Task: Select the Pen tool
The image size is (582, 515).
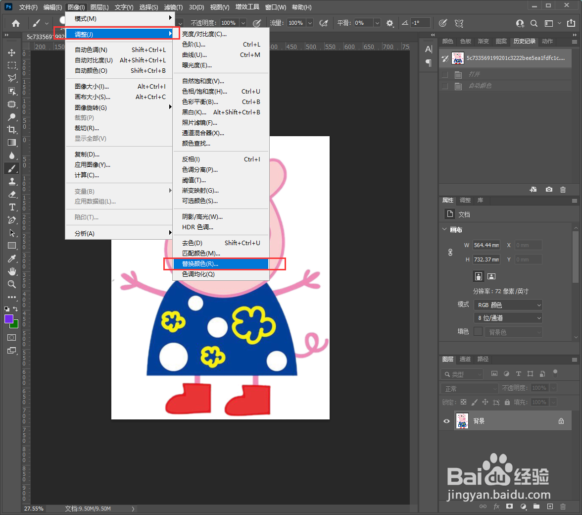Action: click(12, 220)
